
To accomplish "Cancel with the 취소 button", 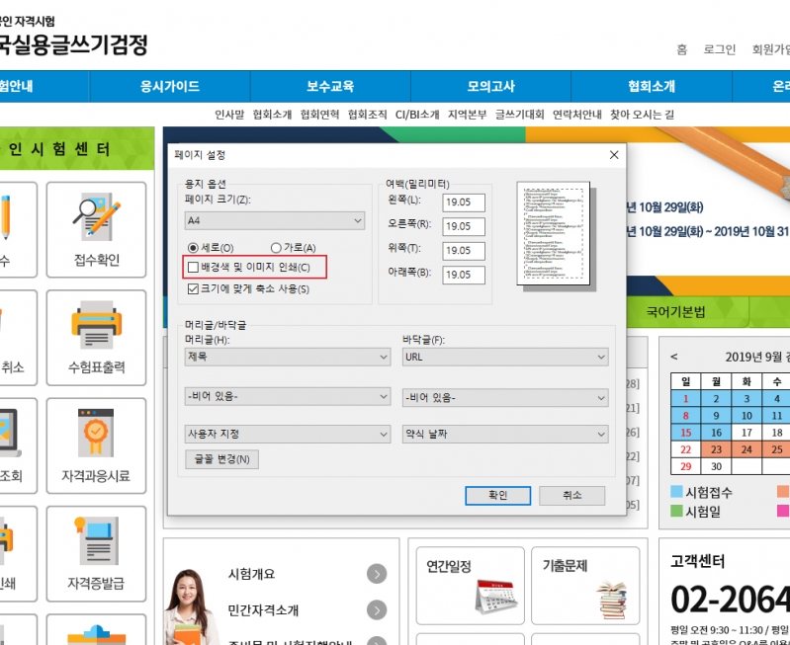I will pyautogui.click(x=571, y=496).
